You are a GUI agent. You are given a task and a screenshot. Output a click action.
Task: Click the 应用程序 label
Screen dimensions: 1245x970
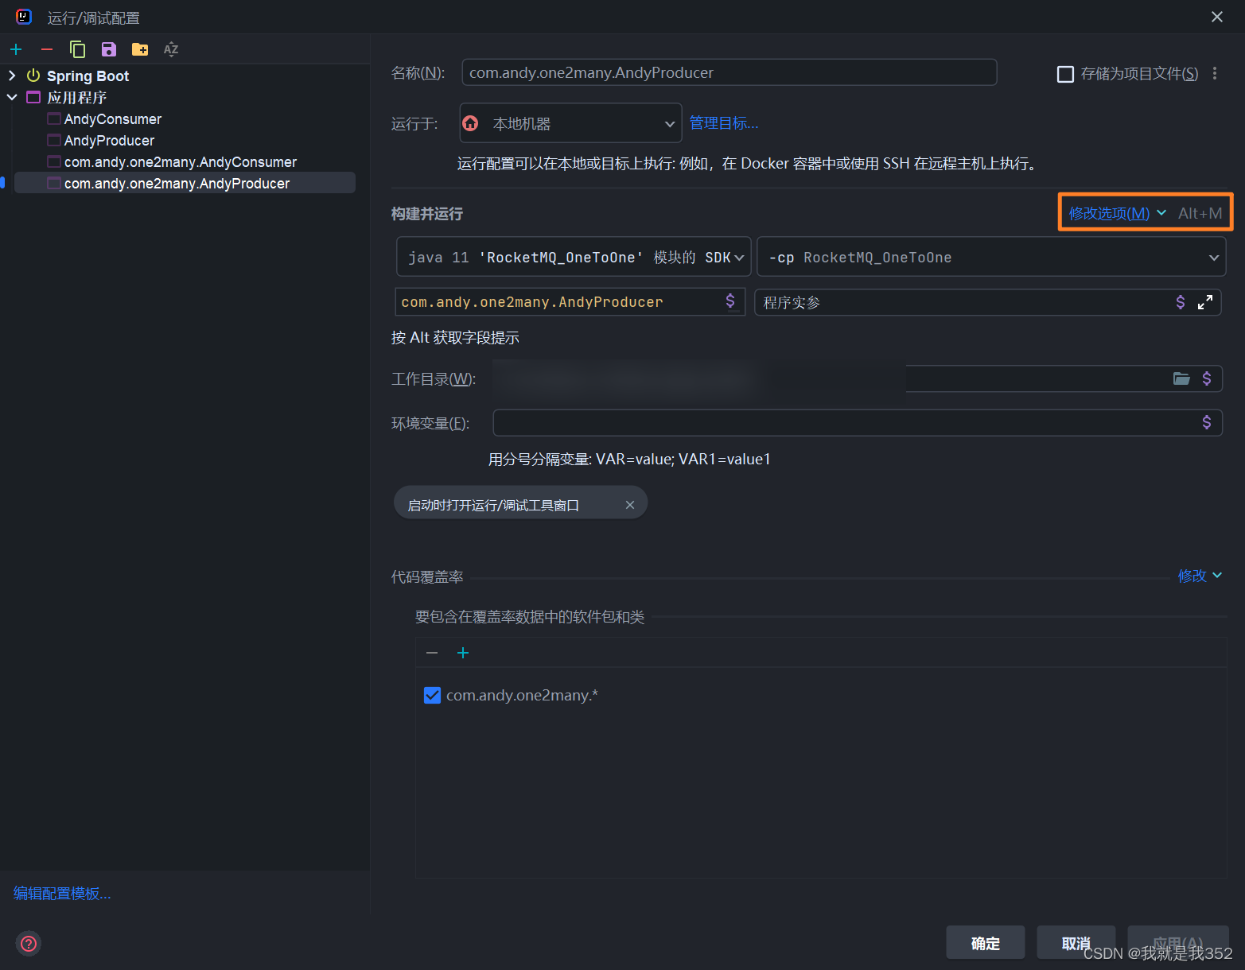[x=76, y=97]
